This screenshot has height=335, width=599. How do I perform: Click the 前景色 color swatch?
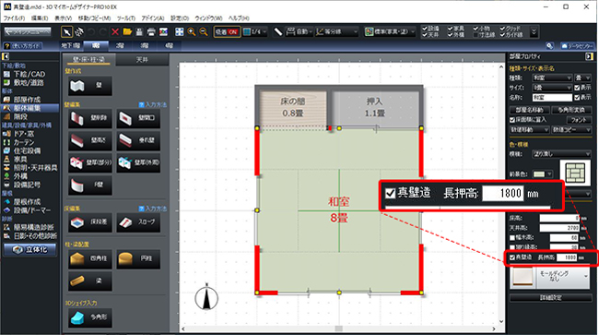tap(539, 174)
